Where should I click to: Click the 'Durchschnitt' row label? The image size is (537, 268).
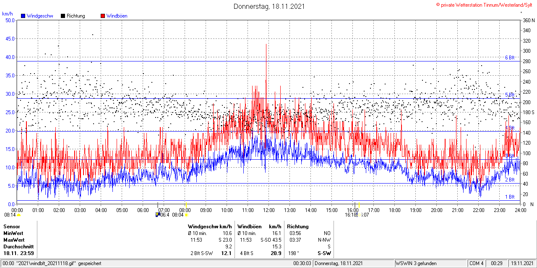(x=18, y=247)
